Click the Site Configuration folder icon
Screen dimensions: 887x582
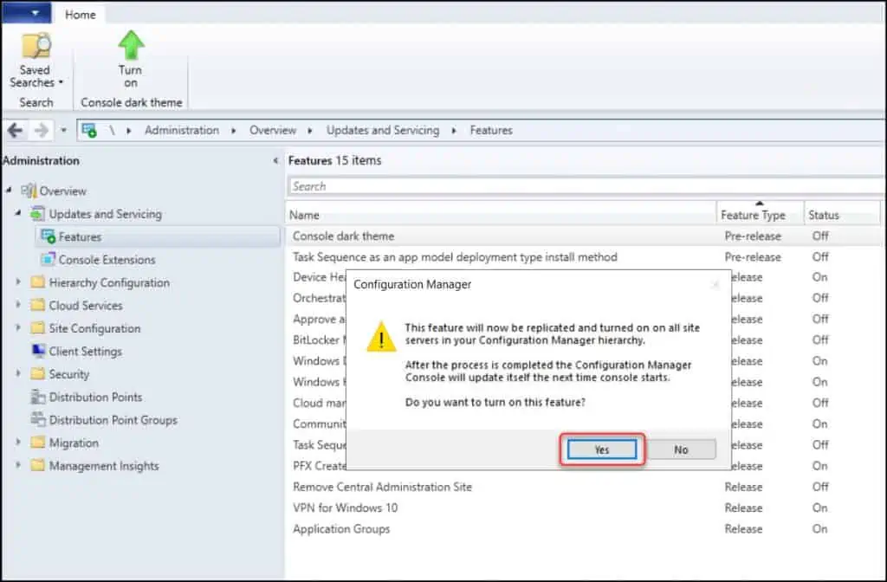coord(37,328)
